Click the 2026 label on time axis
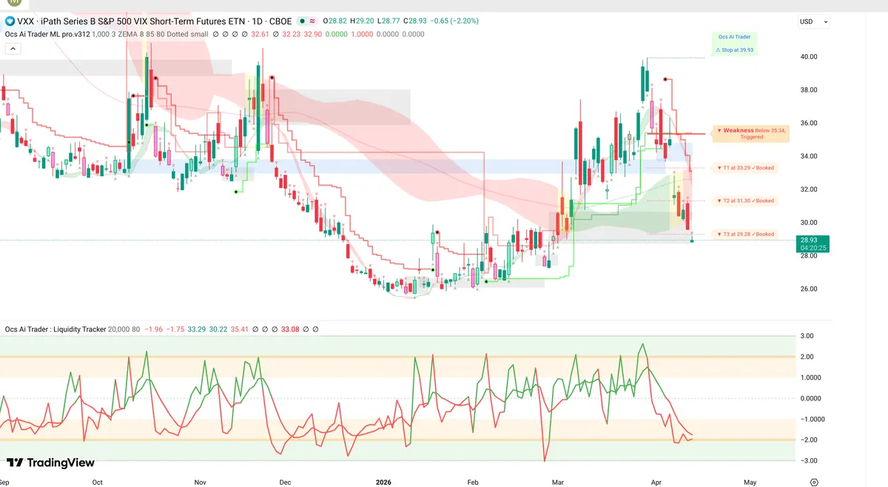 383,482
